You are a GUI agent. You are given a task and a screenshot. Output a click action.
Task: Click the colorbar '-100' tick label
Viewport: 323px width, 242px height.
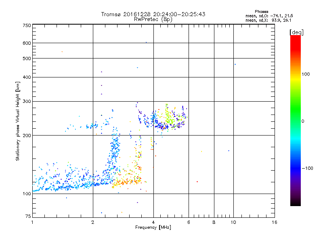coord(307,168)
